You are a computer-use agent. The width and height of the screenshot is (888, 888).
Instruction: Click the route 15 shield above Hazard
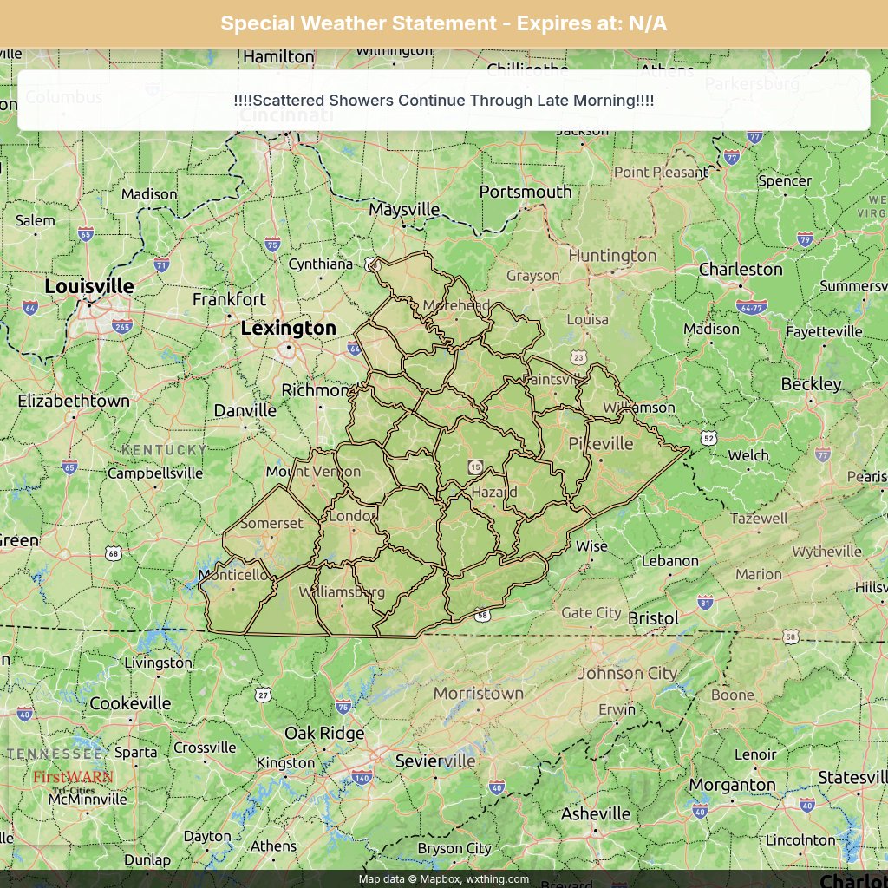click(x=475, y=467)
